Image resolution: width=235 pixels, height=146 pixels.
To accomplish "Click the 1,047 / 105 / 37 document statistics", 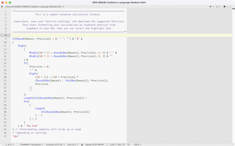I will [x=117, y=145].
